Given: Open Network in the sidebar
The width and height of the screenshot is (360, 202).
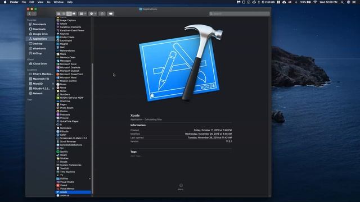Looking at the screenshot, I should click(38, 94).
